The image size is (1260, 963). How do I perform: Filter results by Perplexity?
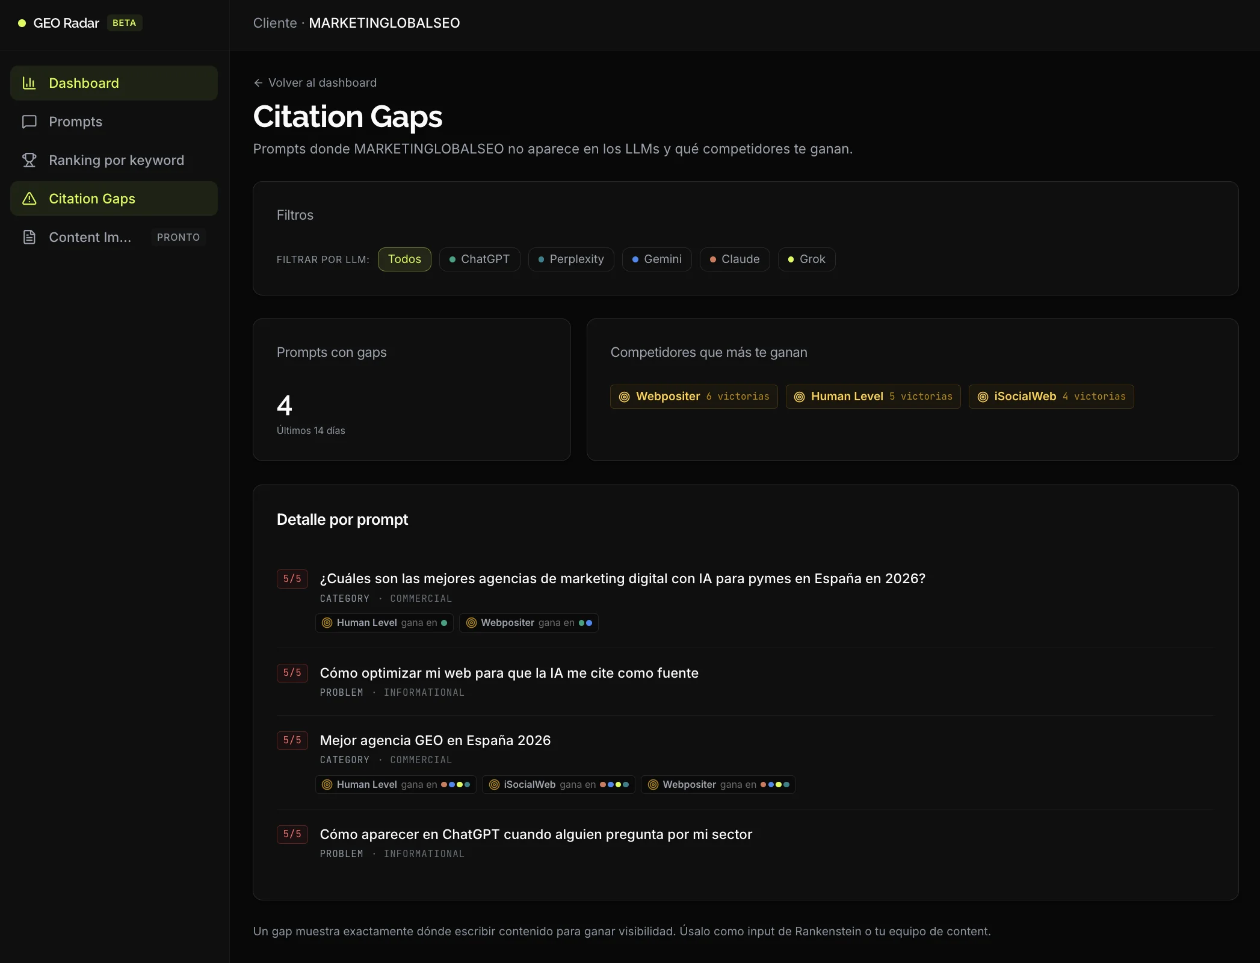570,259
